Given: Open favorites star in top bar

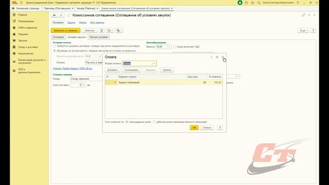Looking at the screenshot, I should [x=252, y=3].
